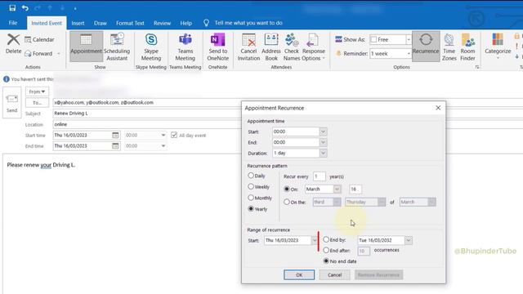Expand the Show As 'Free' dropdown
The height and width of the screenshot is (294, 523).
[x=409, y=39]
